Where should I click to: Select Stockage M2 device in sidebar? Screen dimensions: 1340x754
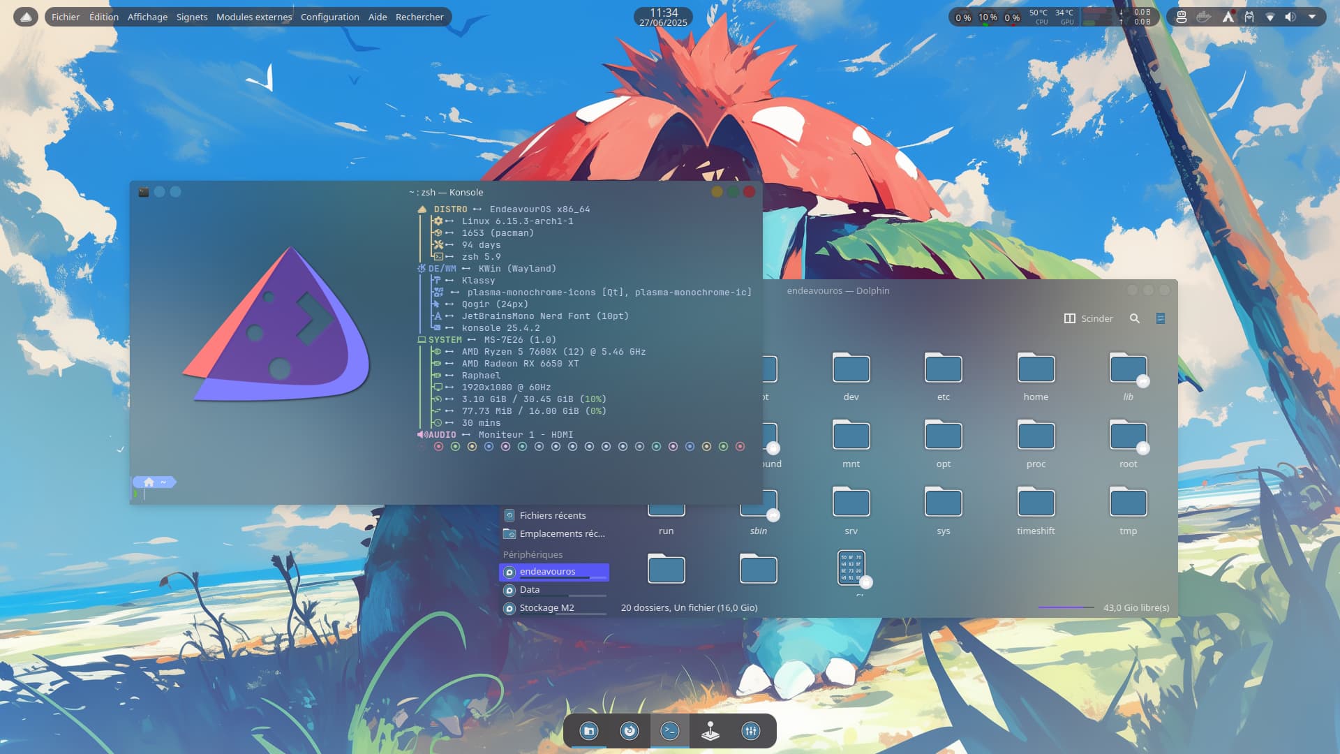546,608
